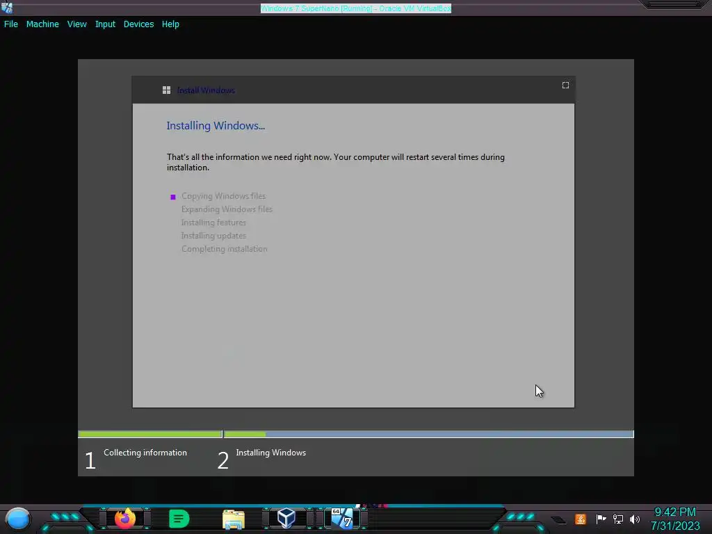Open the View menu
712x534 pixels.
tap(76, 24)
